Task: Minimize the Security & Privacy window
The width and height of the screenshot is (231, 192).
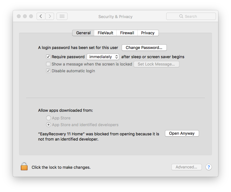Action: (x=25, y=16)
